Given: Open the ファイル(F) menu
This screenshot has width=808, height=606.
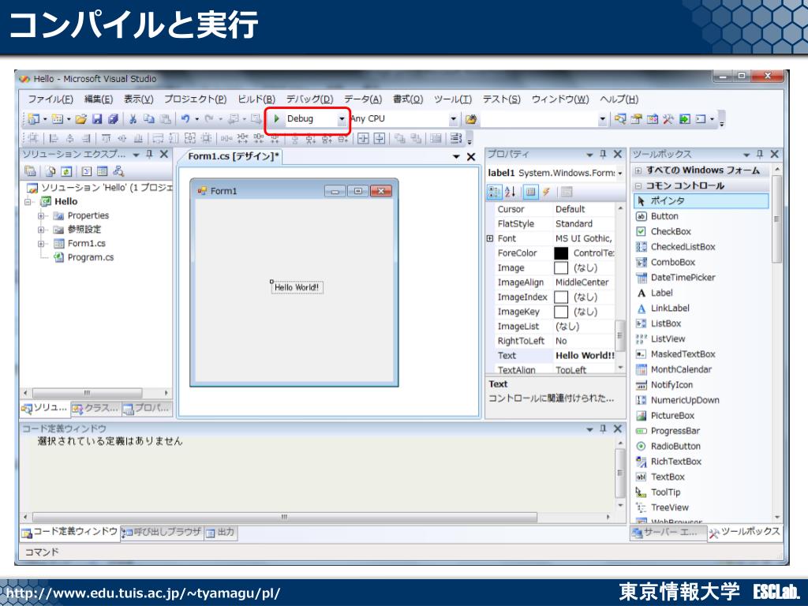Looking at the screenshot, I should (50, 99).
